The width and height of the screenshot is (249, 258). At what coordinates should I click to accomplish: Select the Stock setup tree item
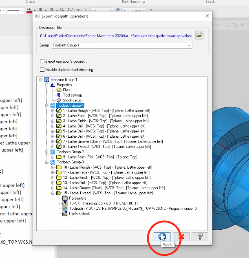coord(72,100)
